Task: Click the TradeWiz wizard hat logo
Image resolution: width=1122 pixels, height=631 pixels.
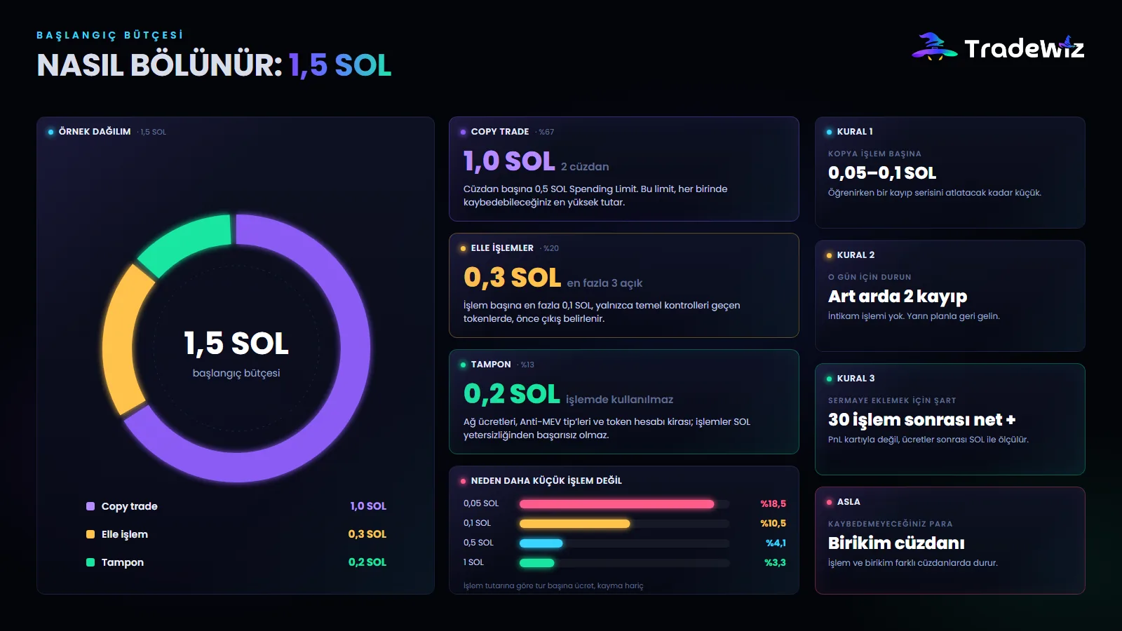Action: (935, 47)
